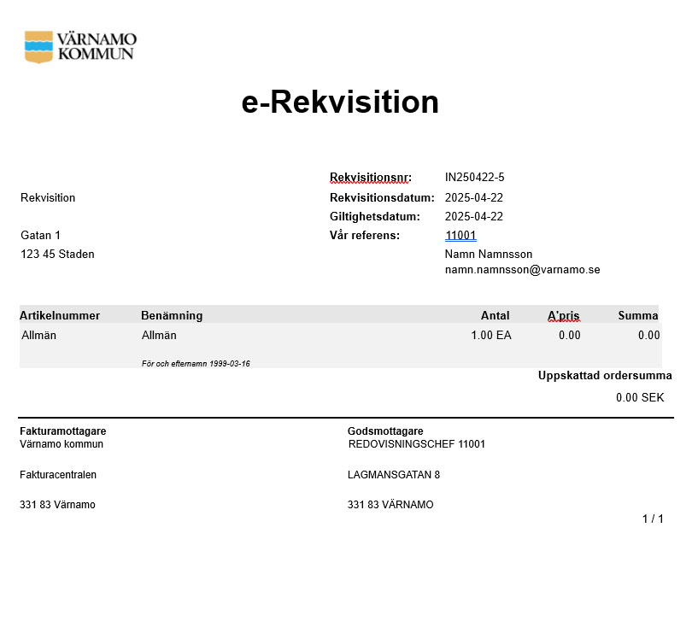This screenshot has height=627, width=692.
Task: Click the Rekvisitionsdatum label
Action: coord(382,197)
